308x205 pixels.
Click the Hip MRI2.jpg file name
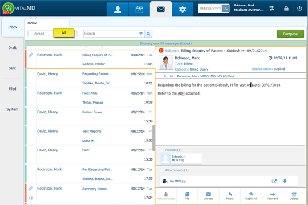177,181
